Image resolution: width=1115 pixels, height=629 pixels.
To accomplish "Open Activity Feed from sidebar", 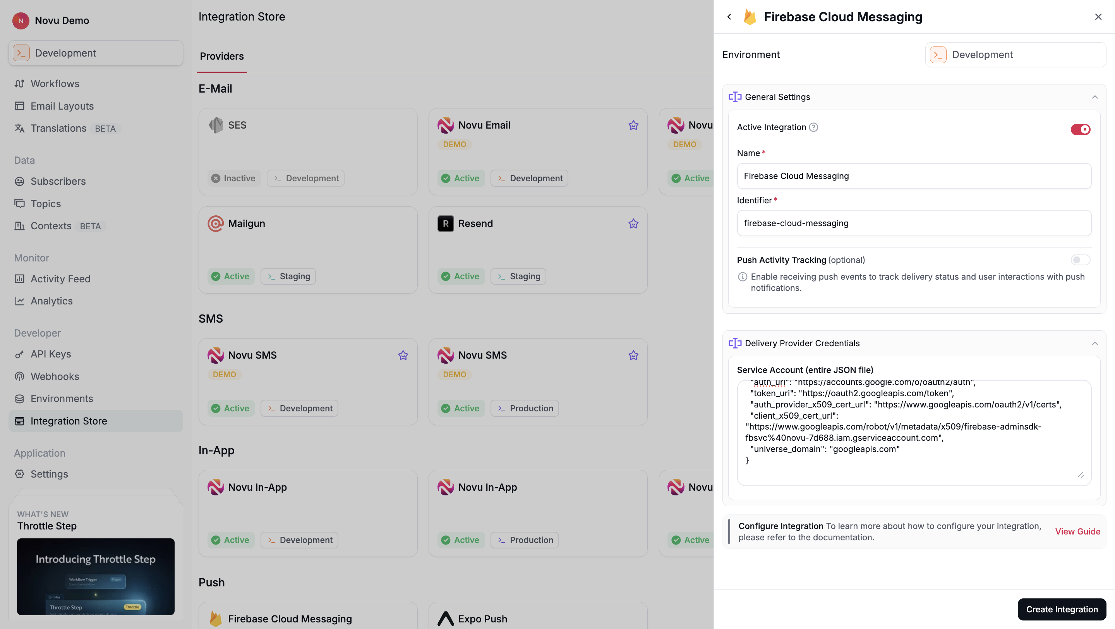I will click(60, 279).
